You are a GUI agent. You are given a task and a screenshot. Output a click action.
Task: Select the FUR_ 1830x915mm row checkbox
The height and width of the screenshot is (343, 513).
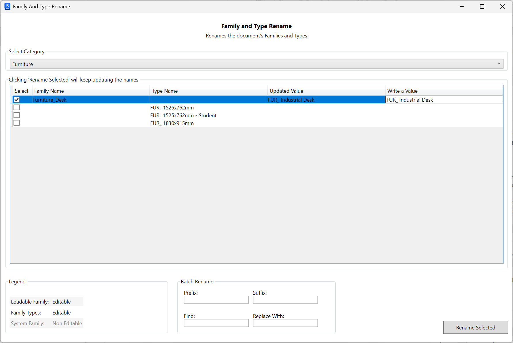[x=17, y=123]
